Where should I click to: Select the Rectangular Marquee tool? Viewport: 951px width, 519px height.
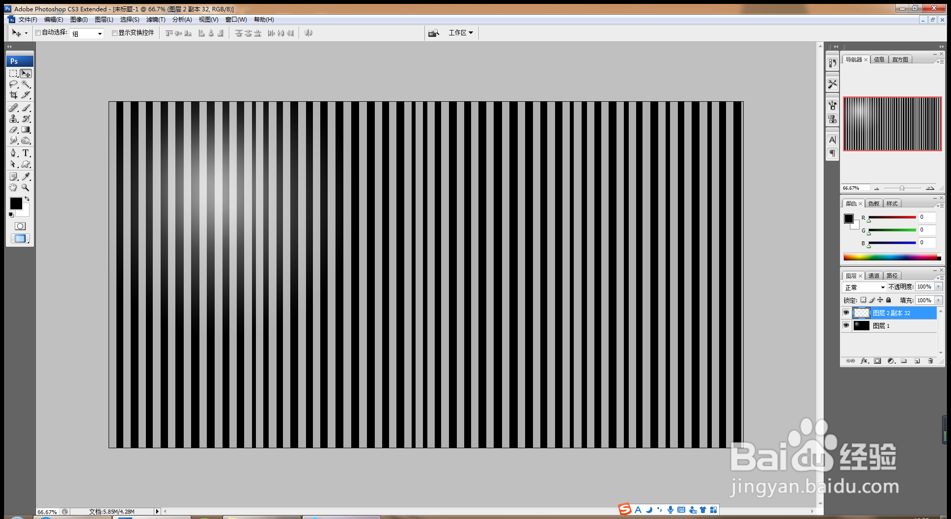point(14,74)
